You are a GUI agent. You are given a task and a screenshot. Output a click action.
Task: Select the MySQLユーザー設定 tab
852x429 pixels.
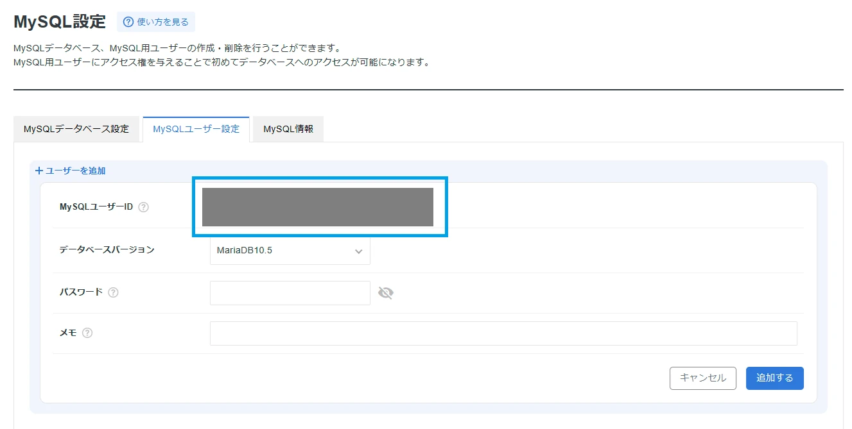pyautogui.click(x=196, y=129)
